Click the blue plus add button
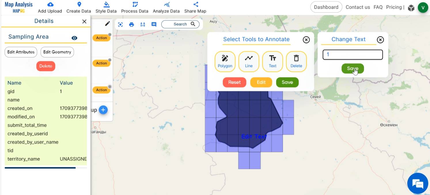This screenshot has width=430, height=195. pos(103,110)
